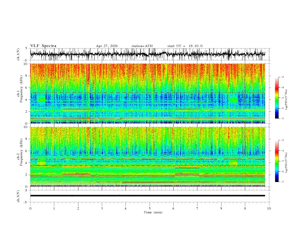Screen dimensions: 303x234
Task: Click the upper color scale bar for ch.1
Action: coord(277,98)
